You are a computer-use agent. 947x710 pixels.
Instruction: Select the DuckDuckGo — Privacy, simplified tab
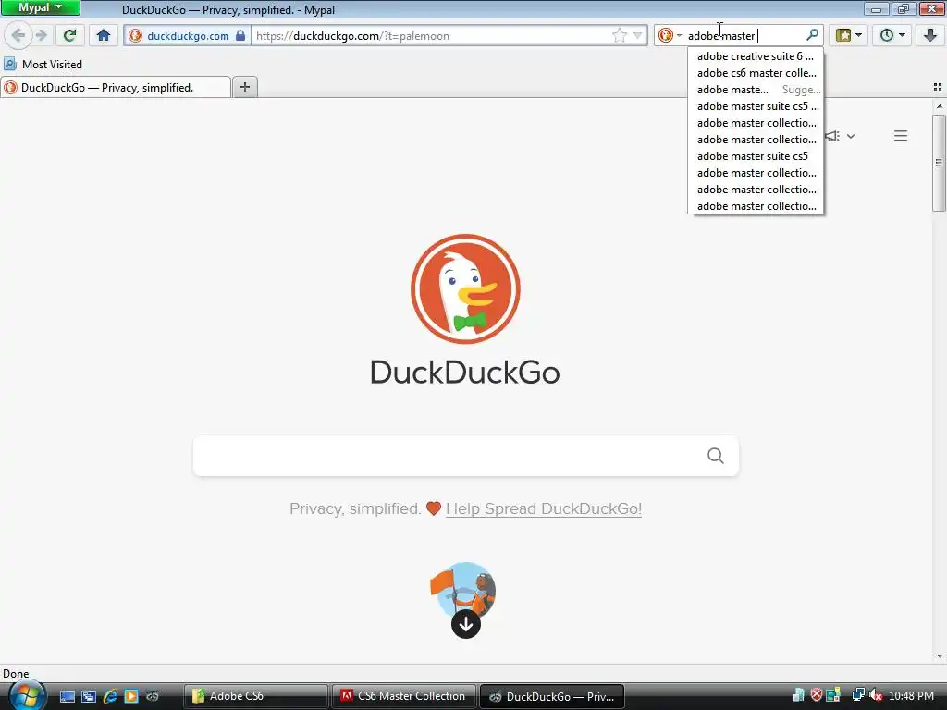pyautogui.click(x=116, y=88)
